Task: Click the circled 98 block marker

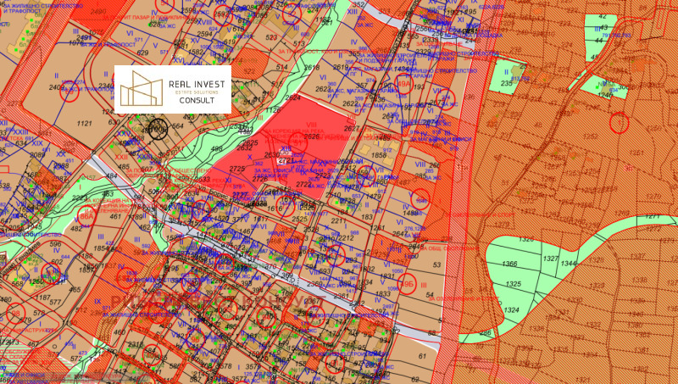Action: tap(16, 314)
